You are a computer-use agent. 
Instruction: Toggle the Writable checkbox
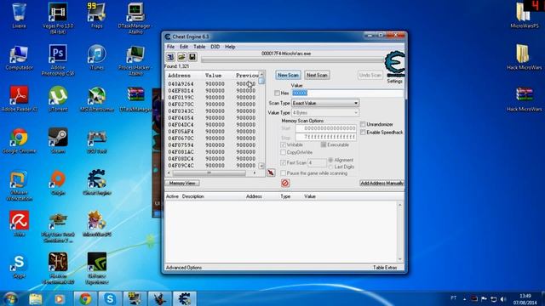point(284,144)
